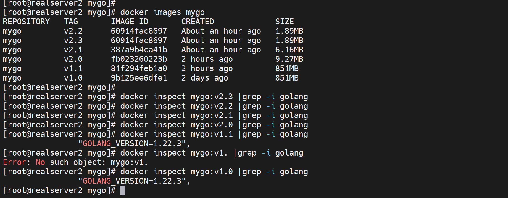The image size is (508, 198).
Task: Click the 9.27MB size value
Action: pos(289,59)
